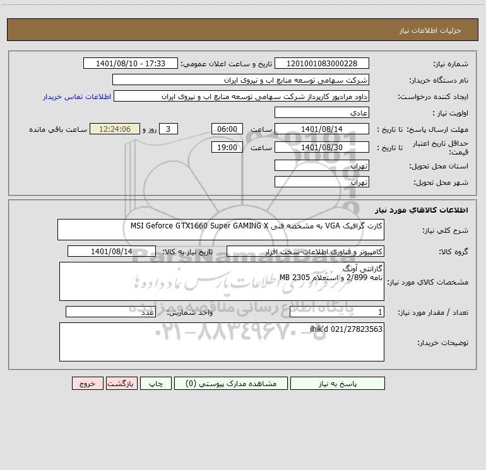Click the 'شرح کلی نیاز:' label
This screenshot has height=470, width=486.
446,230
